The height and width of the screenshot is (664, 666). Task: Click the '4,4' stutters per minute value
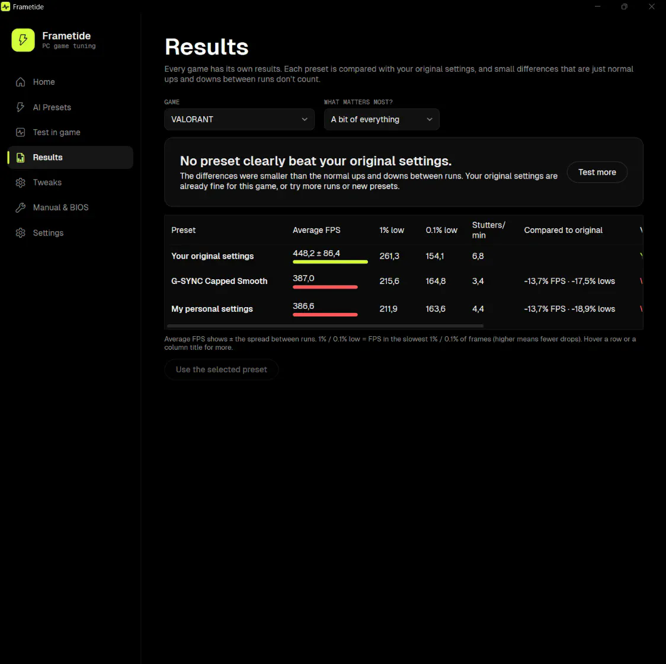(478, 309)
